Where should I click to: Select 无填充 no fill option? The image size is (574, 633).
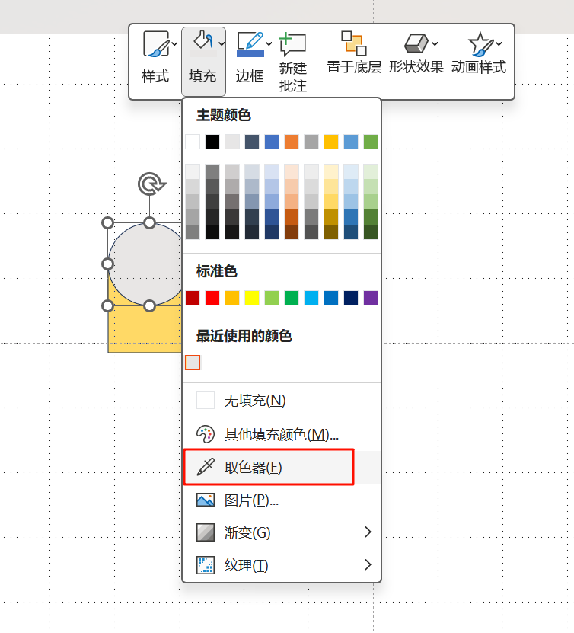coord(254,400)
